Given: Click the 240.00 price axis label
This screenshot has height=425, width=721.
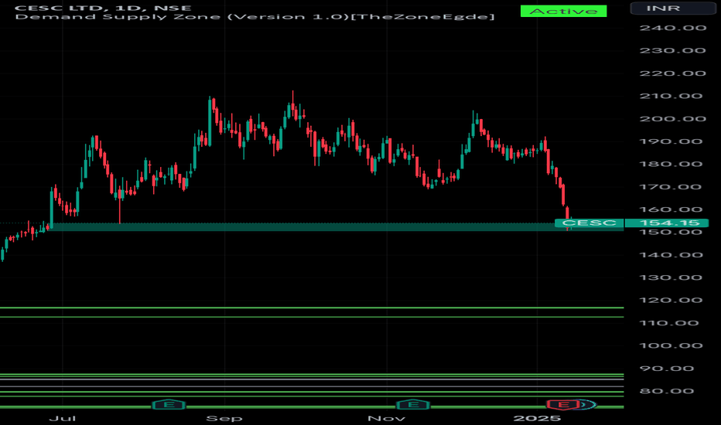Looking at the screenshot, I should tap(673, 28).
